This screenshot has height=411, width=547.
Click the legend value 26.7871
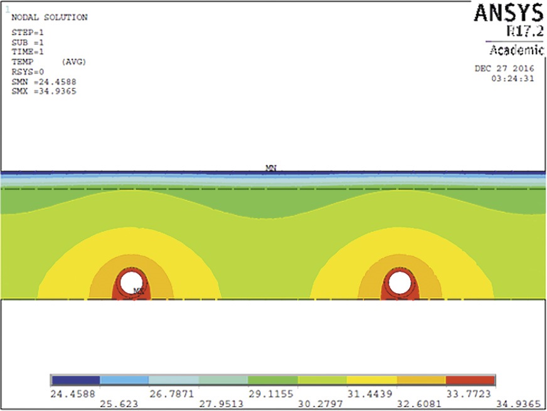172,394
